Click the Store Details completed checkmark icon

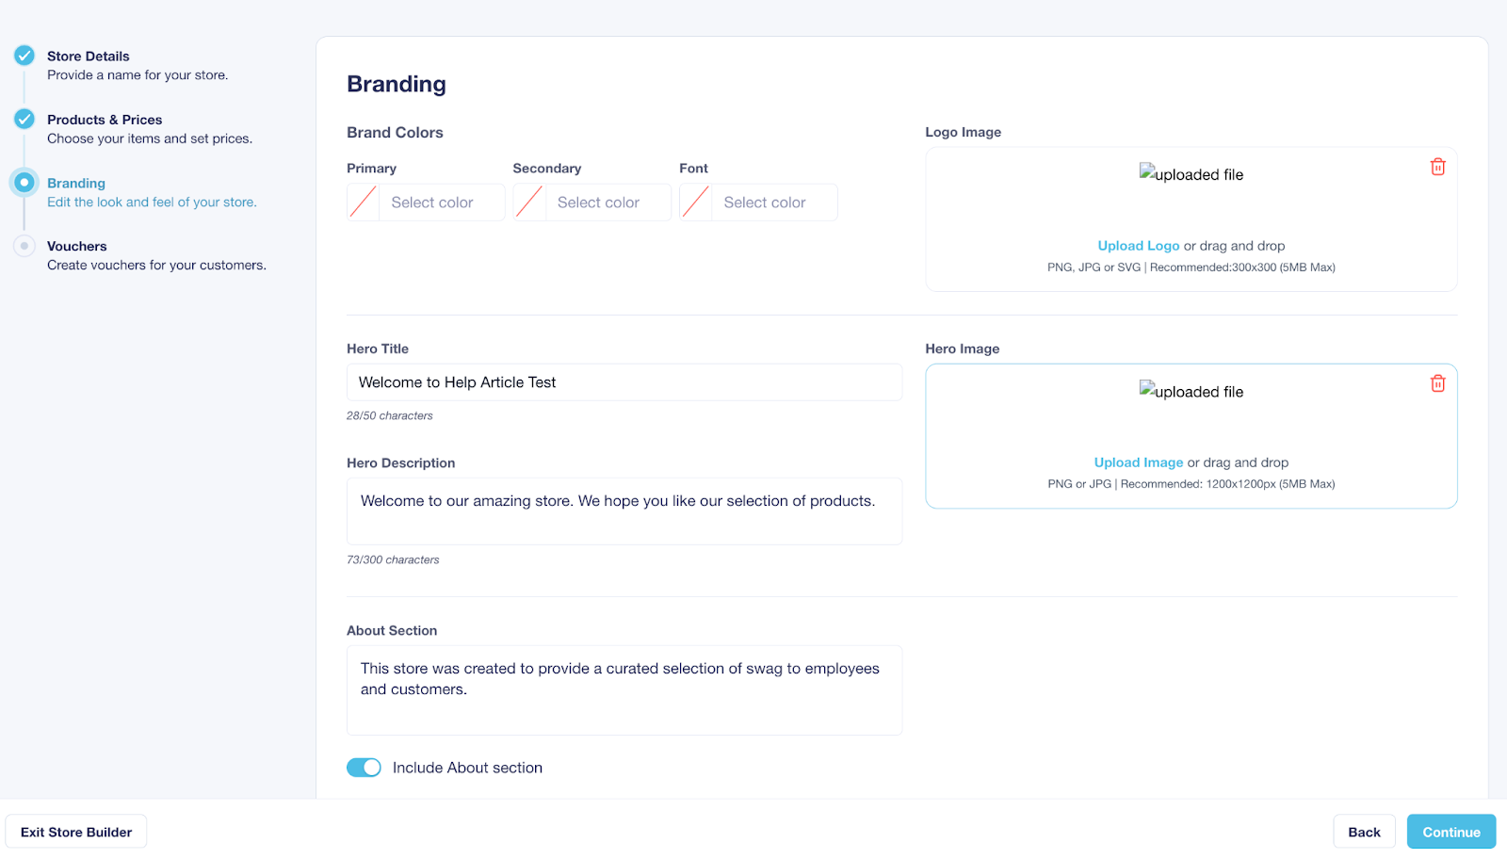tap(24, 56)
